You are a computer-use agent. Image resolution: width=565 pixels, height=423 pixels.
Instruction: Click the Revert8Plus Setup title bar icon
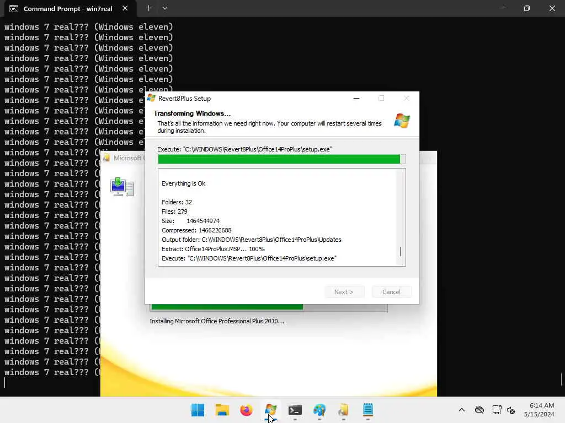151,98
